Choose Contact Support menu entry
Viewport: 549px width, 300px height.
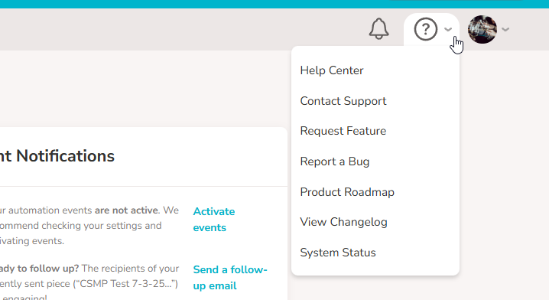pos(343,101)
